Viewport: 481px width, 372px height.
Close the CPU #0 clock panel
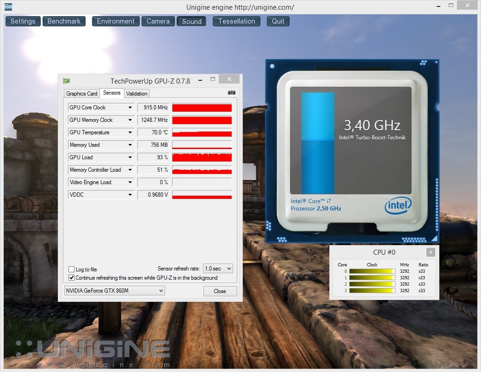431,252
